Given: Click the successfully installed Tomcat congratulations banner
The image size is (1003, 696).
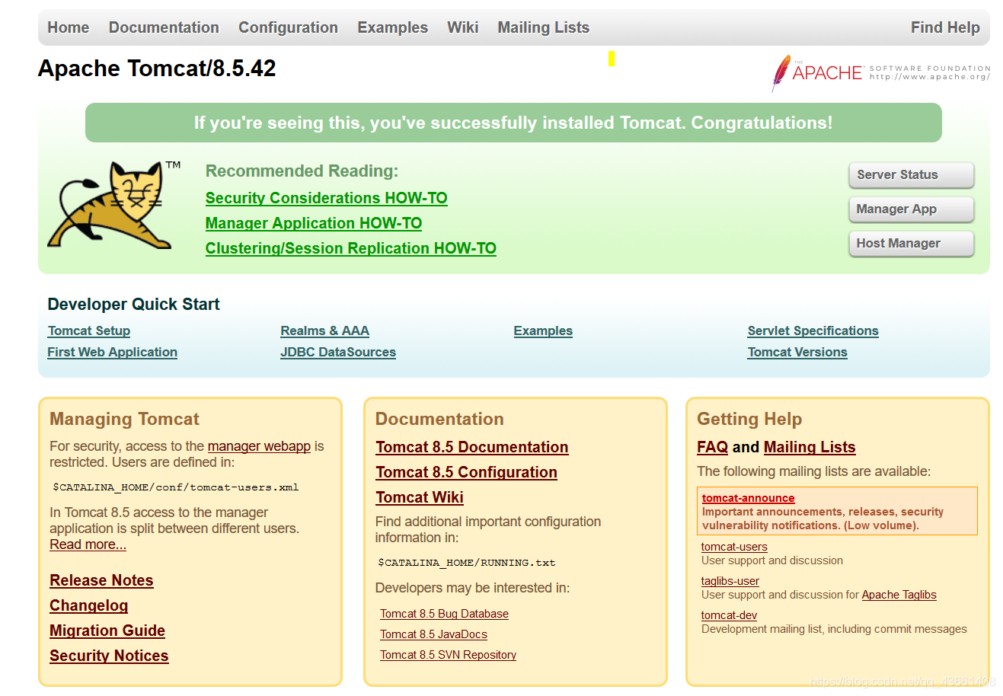Looking at the screenshot, I should [x=513, y=123].
